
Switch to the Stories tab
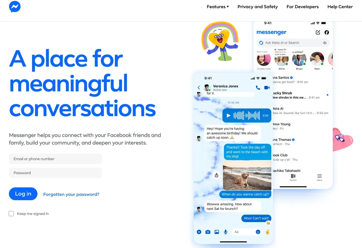tap(293, 177)
